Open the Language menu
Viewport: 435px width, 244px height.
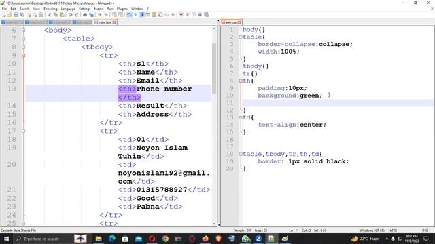point(68,9)
